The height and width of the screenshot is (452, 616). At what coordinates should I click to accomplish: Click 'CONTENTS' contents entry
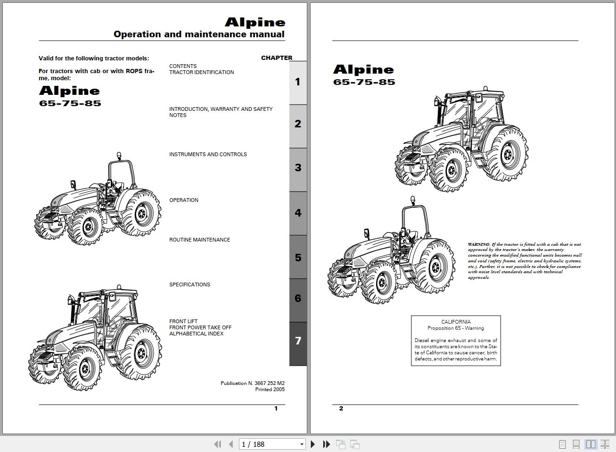pyautogui.click(x=183, y=66)
